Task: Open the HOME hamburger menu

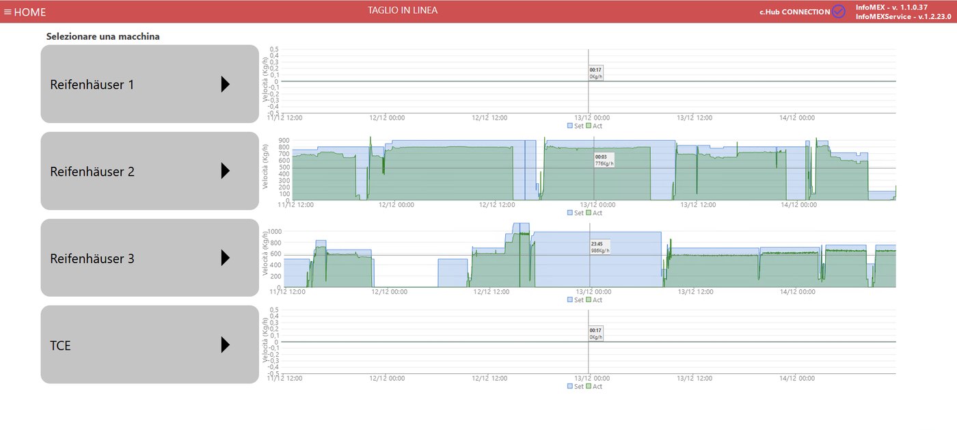Action: 8,12
